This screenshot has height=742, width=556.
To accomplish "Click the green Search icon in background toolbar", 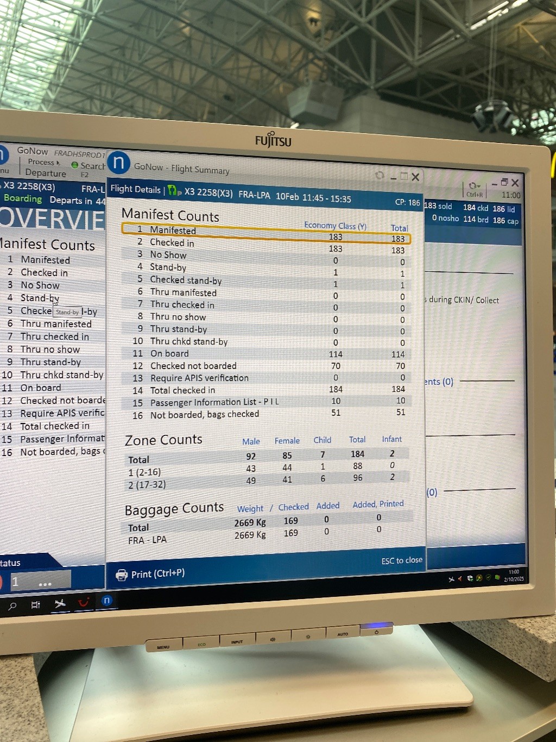I will [x=75, y=165].
